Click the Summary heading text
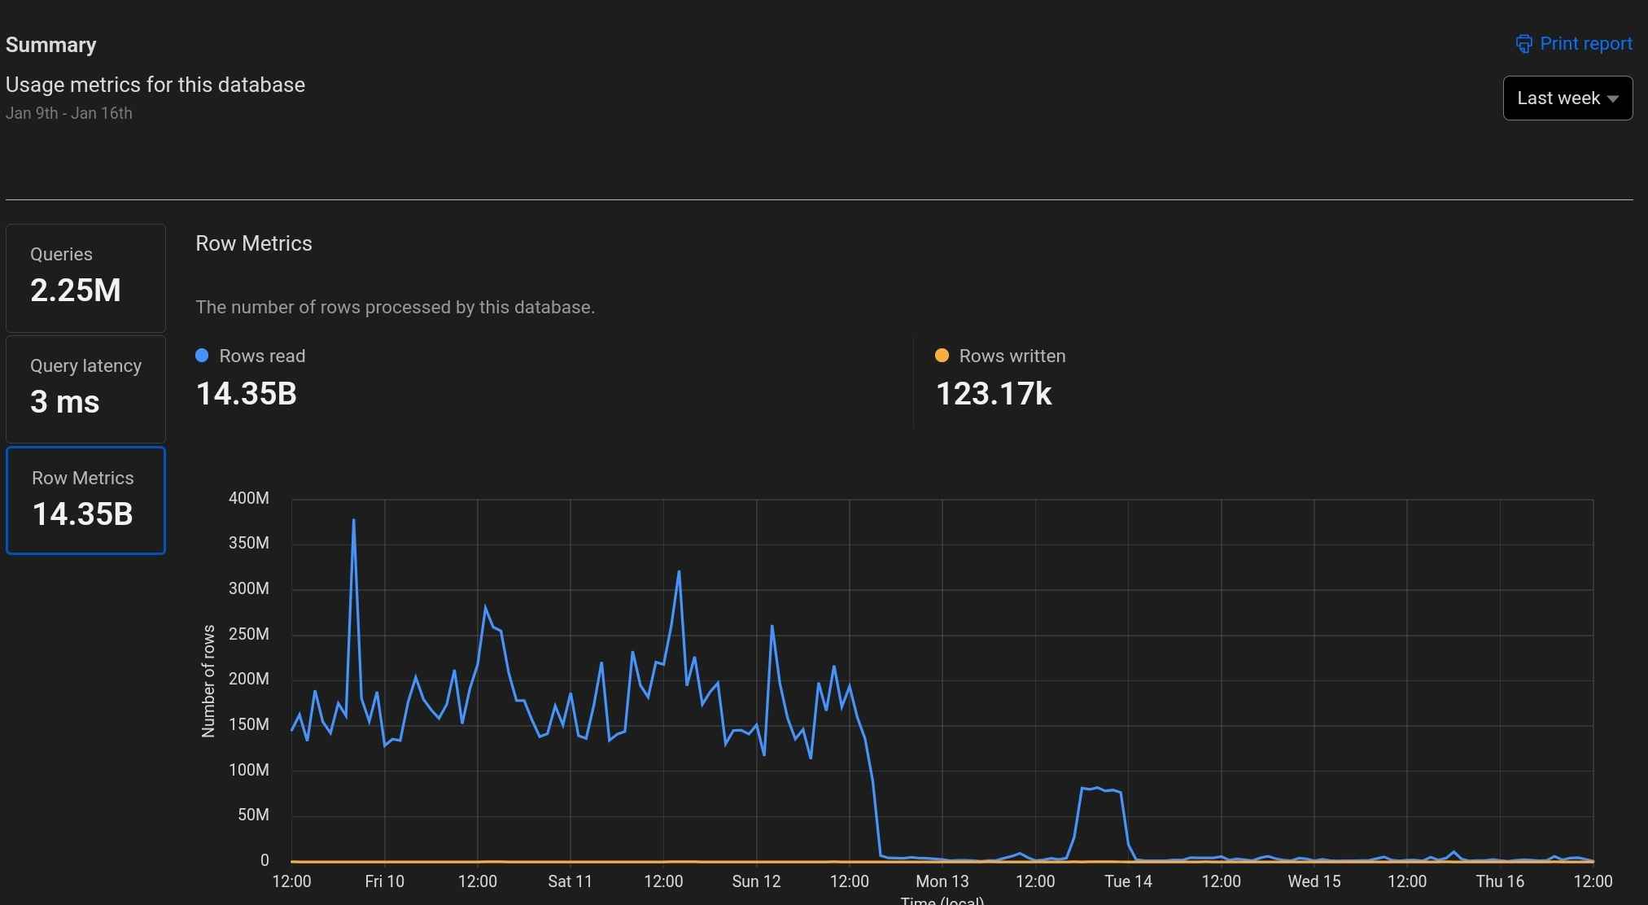 (50, 45)
